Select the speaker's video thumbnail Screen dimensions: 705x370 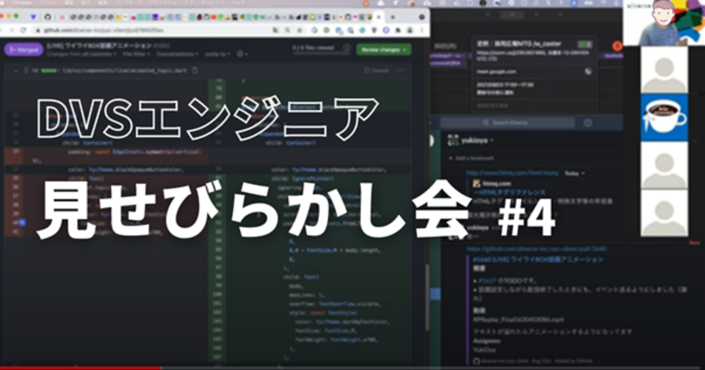(663, 23)
